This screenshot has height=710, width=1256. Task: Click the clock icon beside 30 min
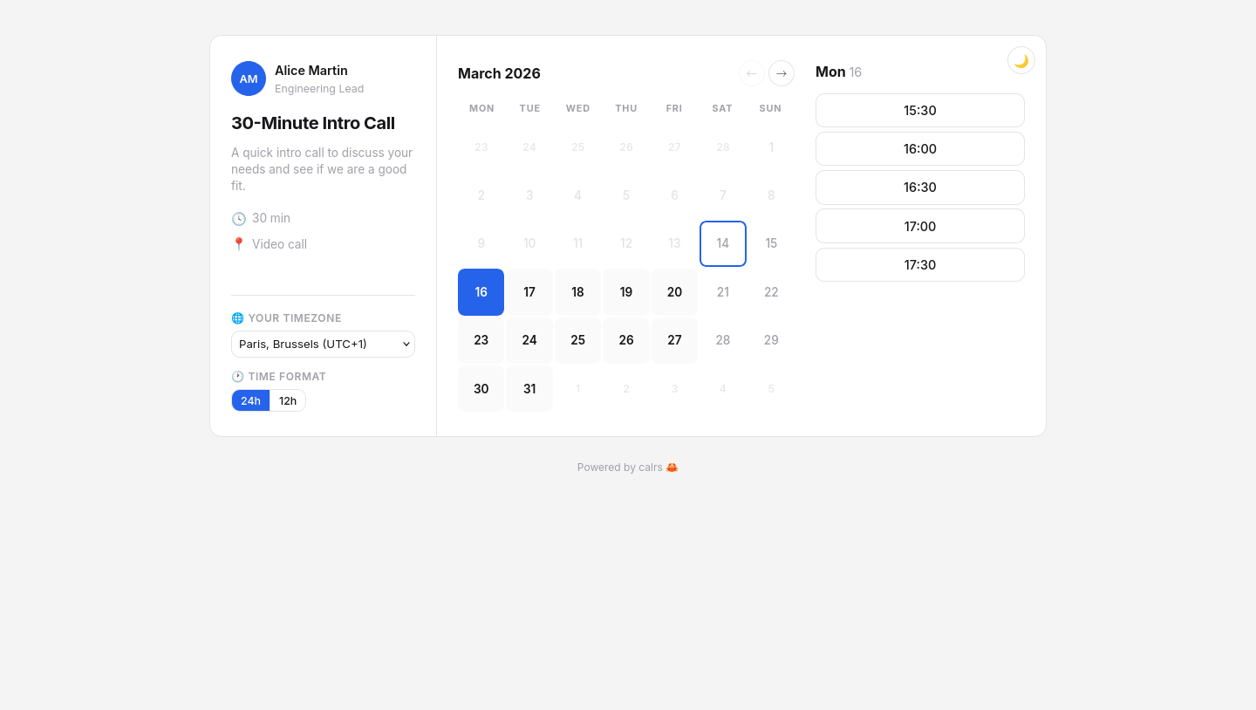(x=239, y=219)
